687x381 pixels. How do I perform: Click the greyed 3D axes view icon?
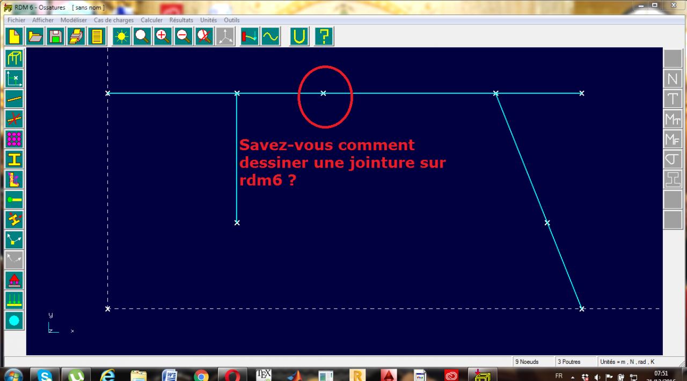click(225, 36)
